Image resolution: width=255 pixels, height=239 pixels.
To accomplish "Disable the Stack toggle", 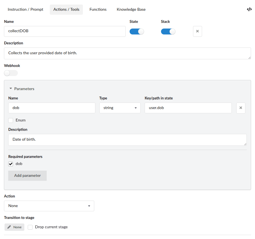I will pyautogui.click(x=168, y=31).
